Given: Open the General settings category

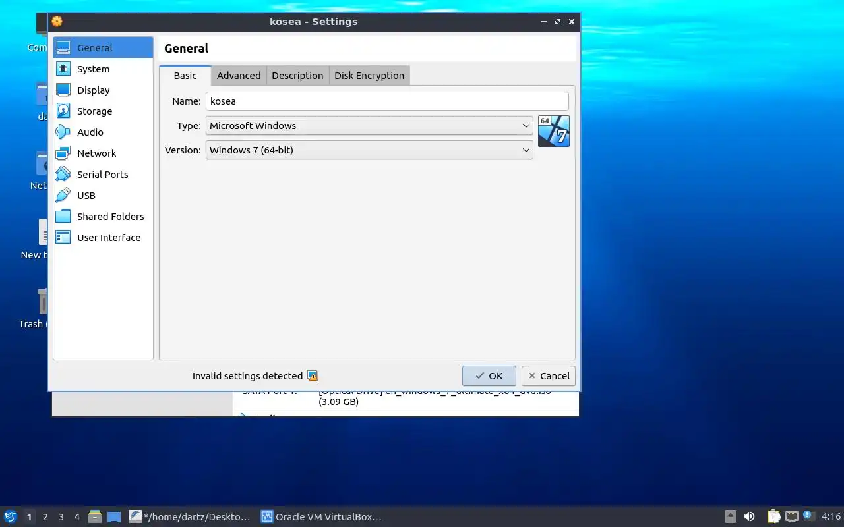Looking at the screenshot, I should coord(103,47).
